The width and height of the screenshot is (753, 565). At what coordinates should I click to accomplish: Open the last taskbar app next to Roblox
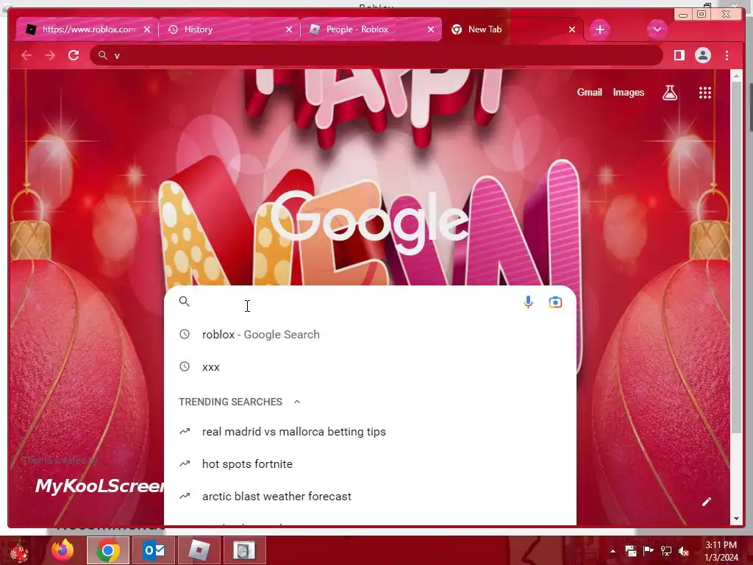(244, 550)
